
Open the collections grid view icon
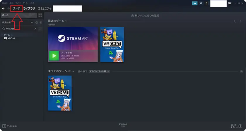coord(40,15)
